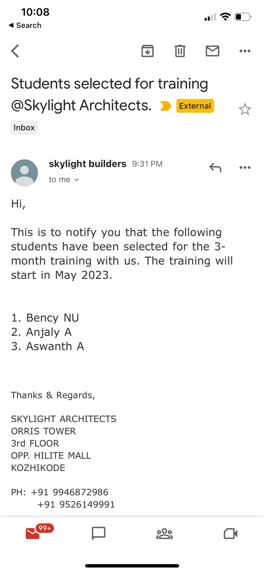Viewport: 264px width, 573px height.
Task: Delete this email with trash icon
Action: tap(180, 51)
